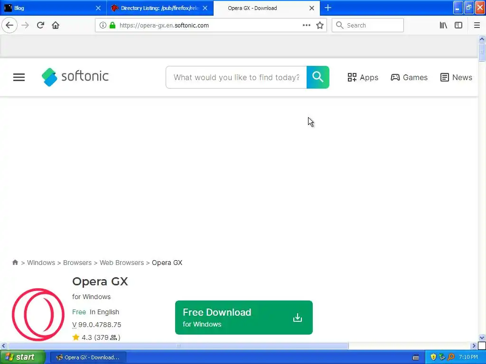Open the Library bookmarks icon
The height and width of the screenshot is (364, 486).
click(x=443, y=26)
